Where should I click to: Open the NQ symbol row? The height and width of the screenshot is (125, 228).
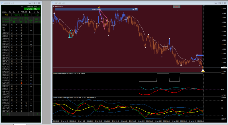coord(21,28)
